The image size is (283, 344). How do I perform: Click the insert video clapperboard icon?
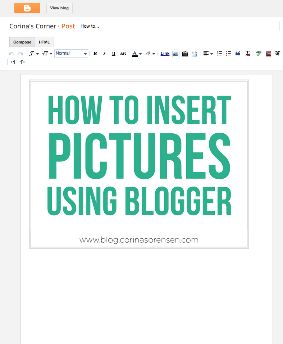pyautogui.click(x=185, y=54)
